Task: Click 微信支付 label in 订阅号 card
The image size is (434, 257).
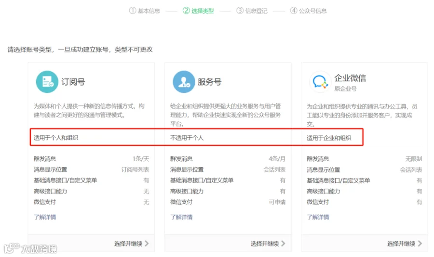Action: coord(45,202)
